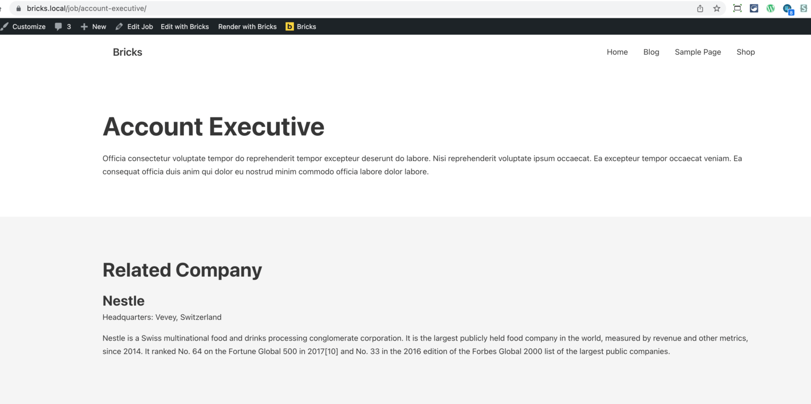
Task: Open the green WordPress extension icon
Action: [x=770, y=8]
